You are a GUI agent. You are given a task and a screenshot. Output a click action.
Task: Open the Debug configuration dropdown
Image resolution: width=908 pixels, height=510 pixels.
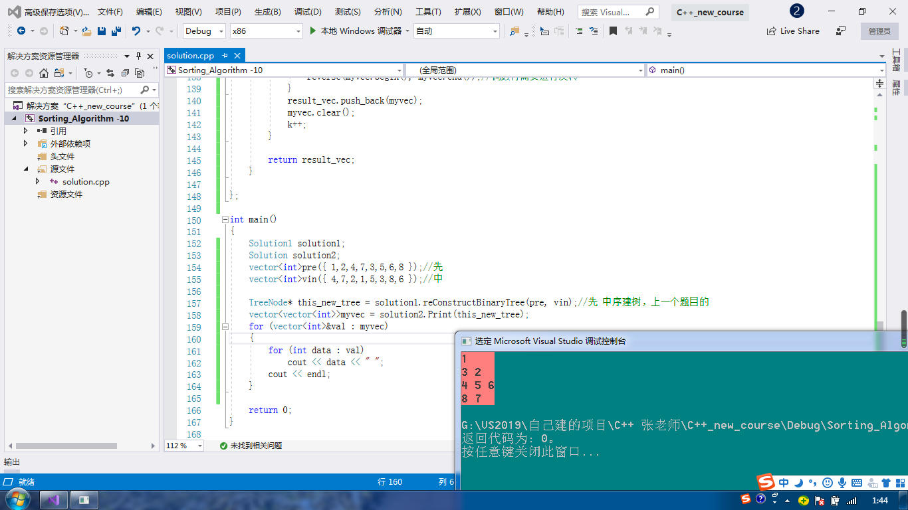coord(205,31)
